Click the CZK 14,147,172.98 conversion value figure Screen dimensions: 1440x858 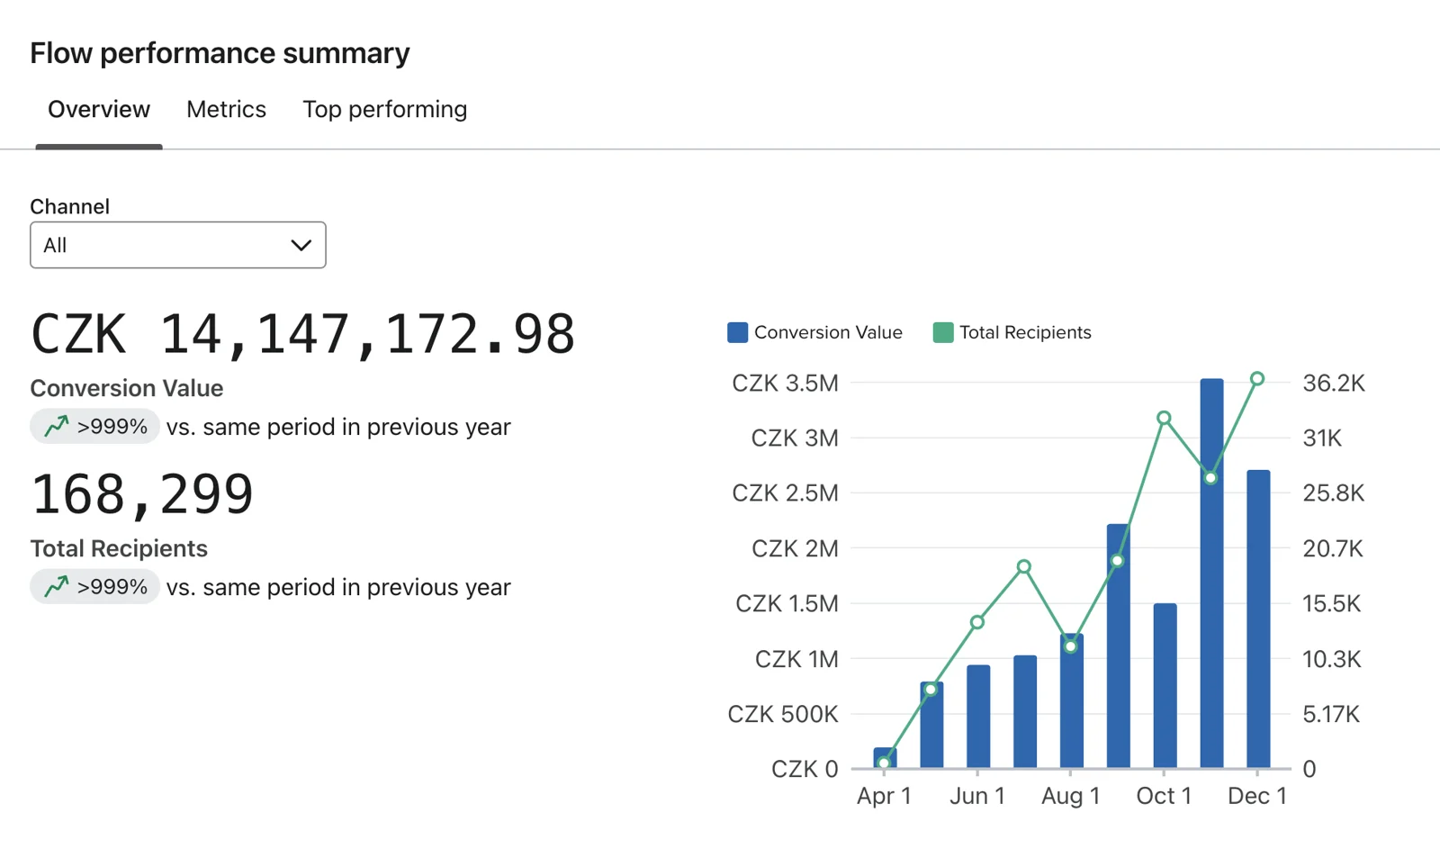302,334
